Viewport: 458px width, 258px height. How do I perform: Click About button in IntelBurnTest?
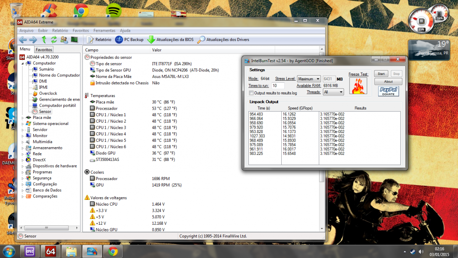tap(388, 81)
